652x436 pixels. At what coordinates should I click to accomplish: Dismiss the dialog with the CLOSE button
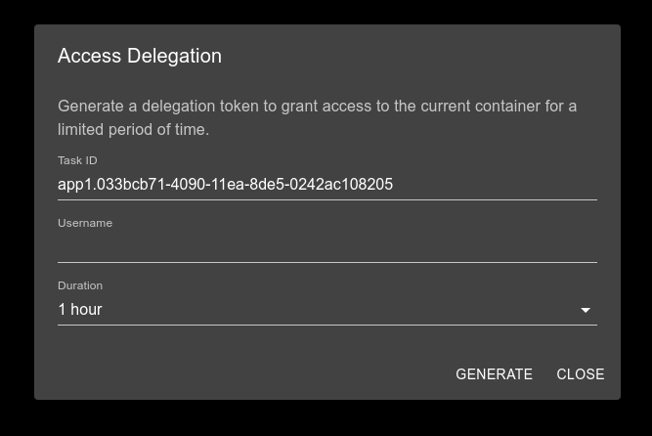pos(581,374)
